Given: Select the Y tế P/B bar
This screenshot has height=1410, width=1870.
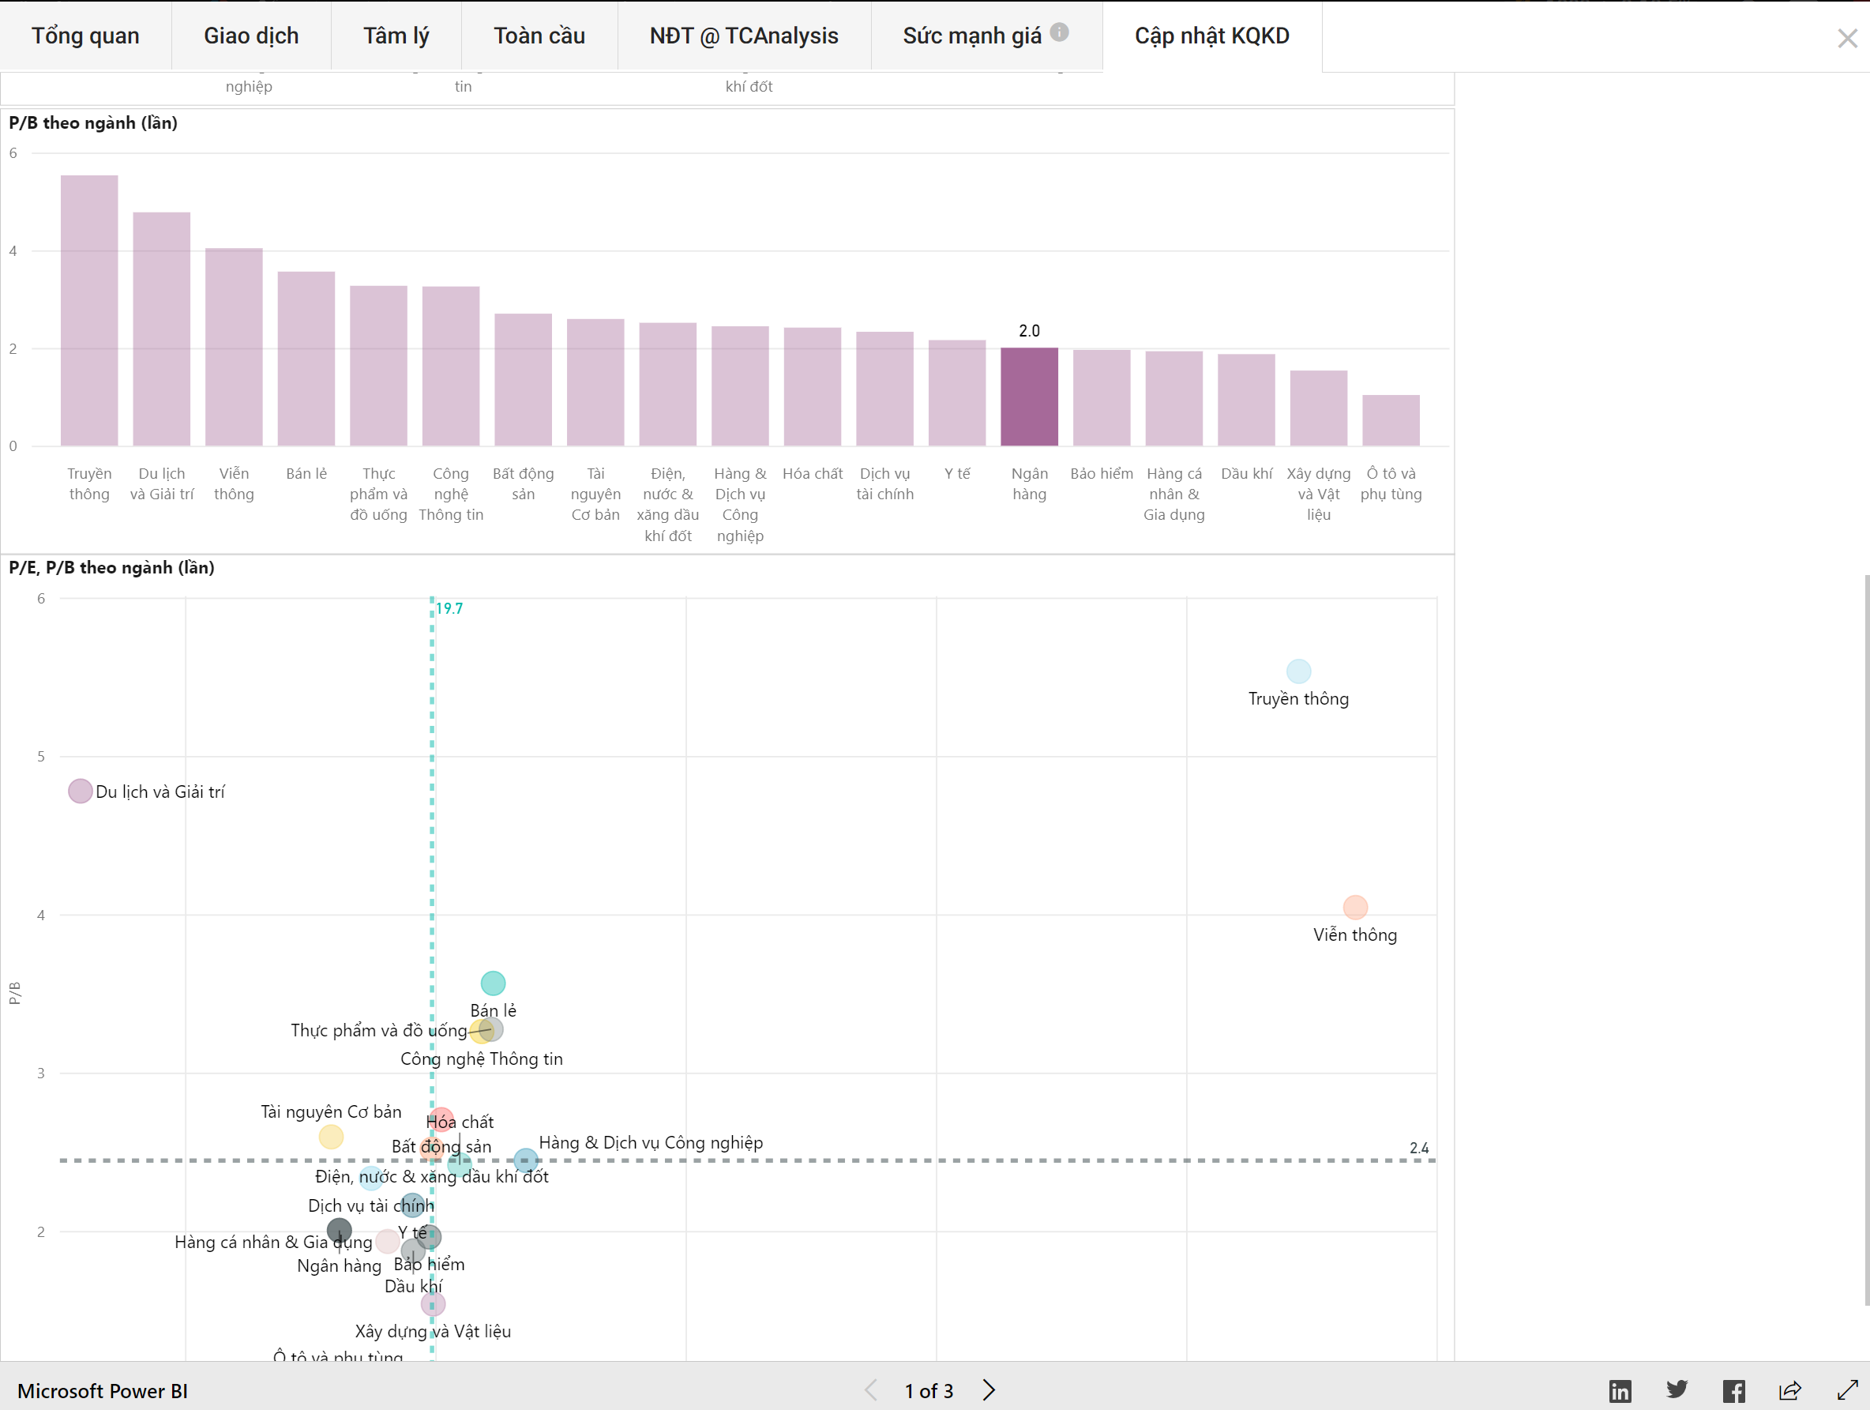Looking at the screenshot, I should point(957,393).
